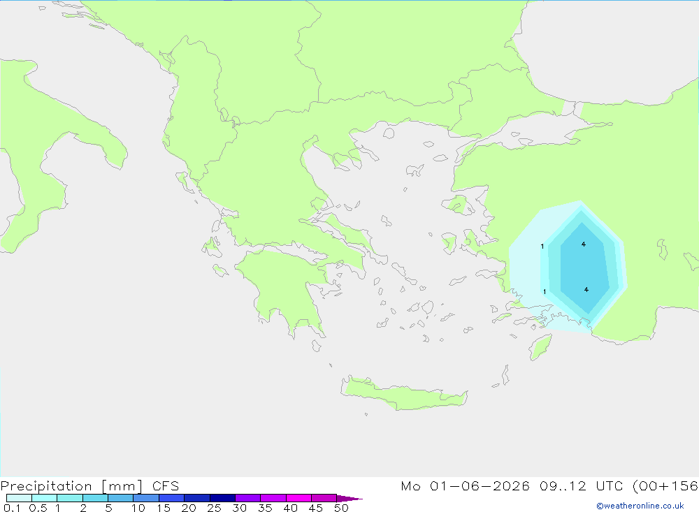Click the legend number '0.1'
Viewport: 699px width, 512px height.
pos(12,508)
